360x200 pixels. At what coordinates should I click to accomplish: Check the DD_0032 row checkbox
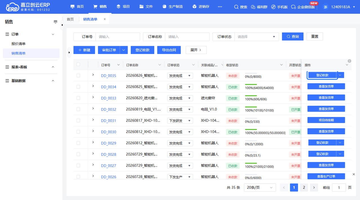point(78,109)
